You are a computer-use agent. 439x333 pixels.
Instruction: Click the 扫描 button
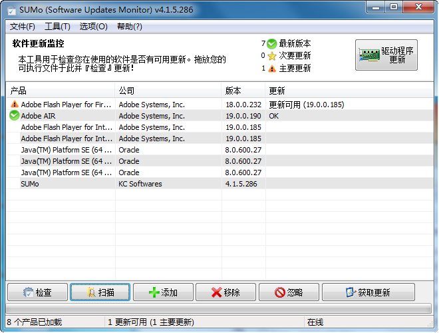100,292
